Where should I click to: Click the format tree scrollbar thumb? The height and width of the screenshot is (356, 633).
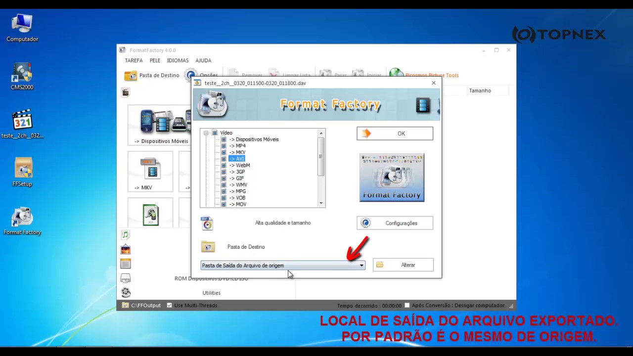tap(321, 156)
